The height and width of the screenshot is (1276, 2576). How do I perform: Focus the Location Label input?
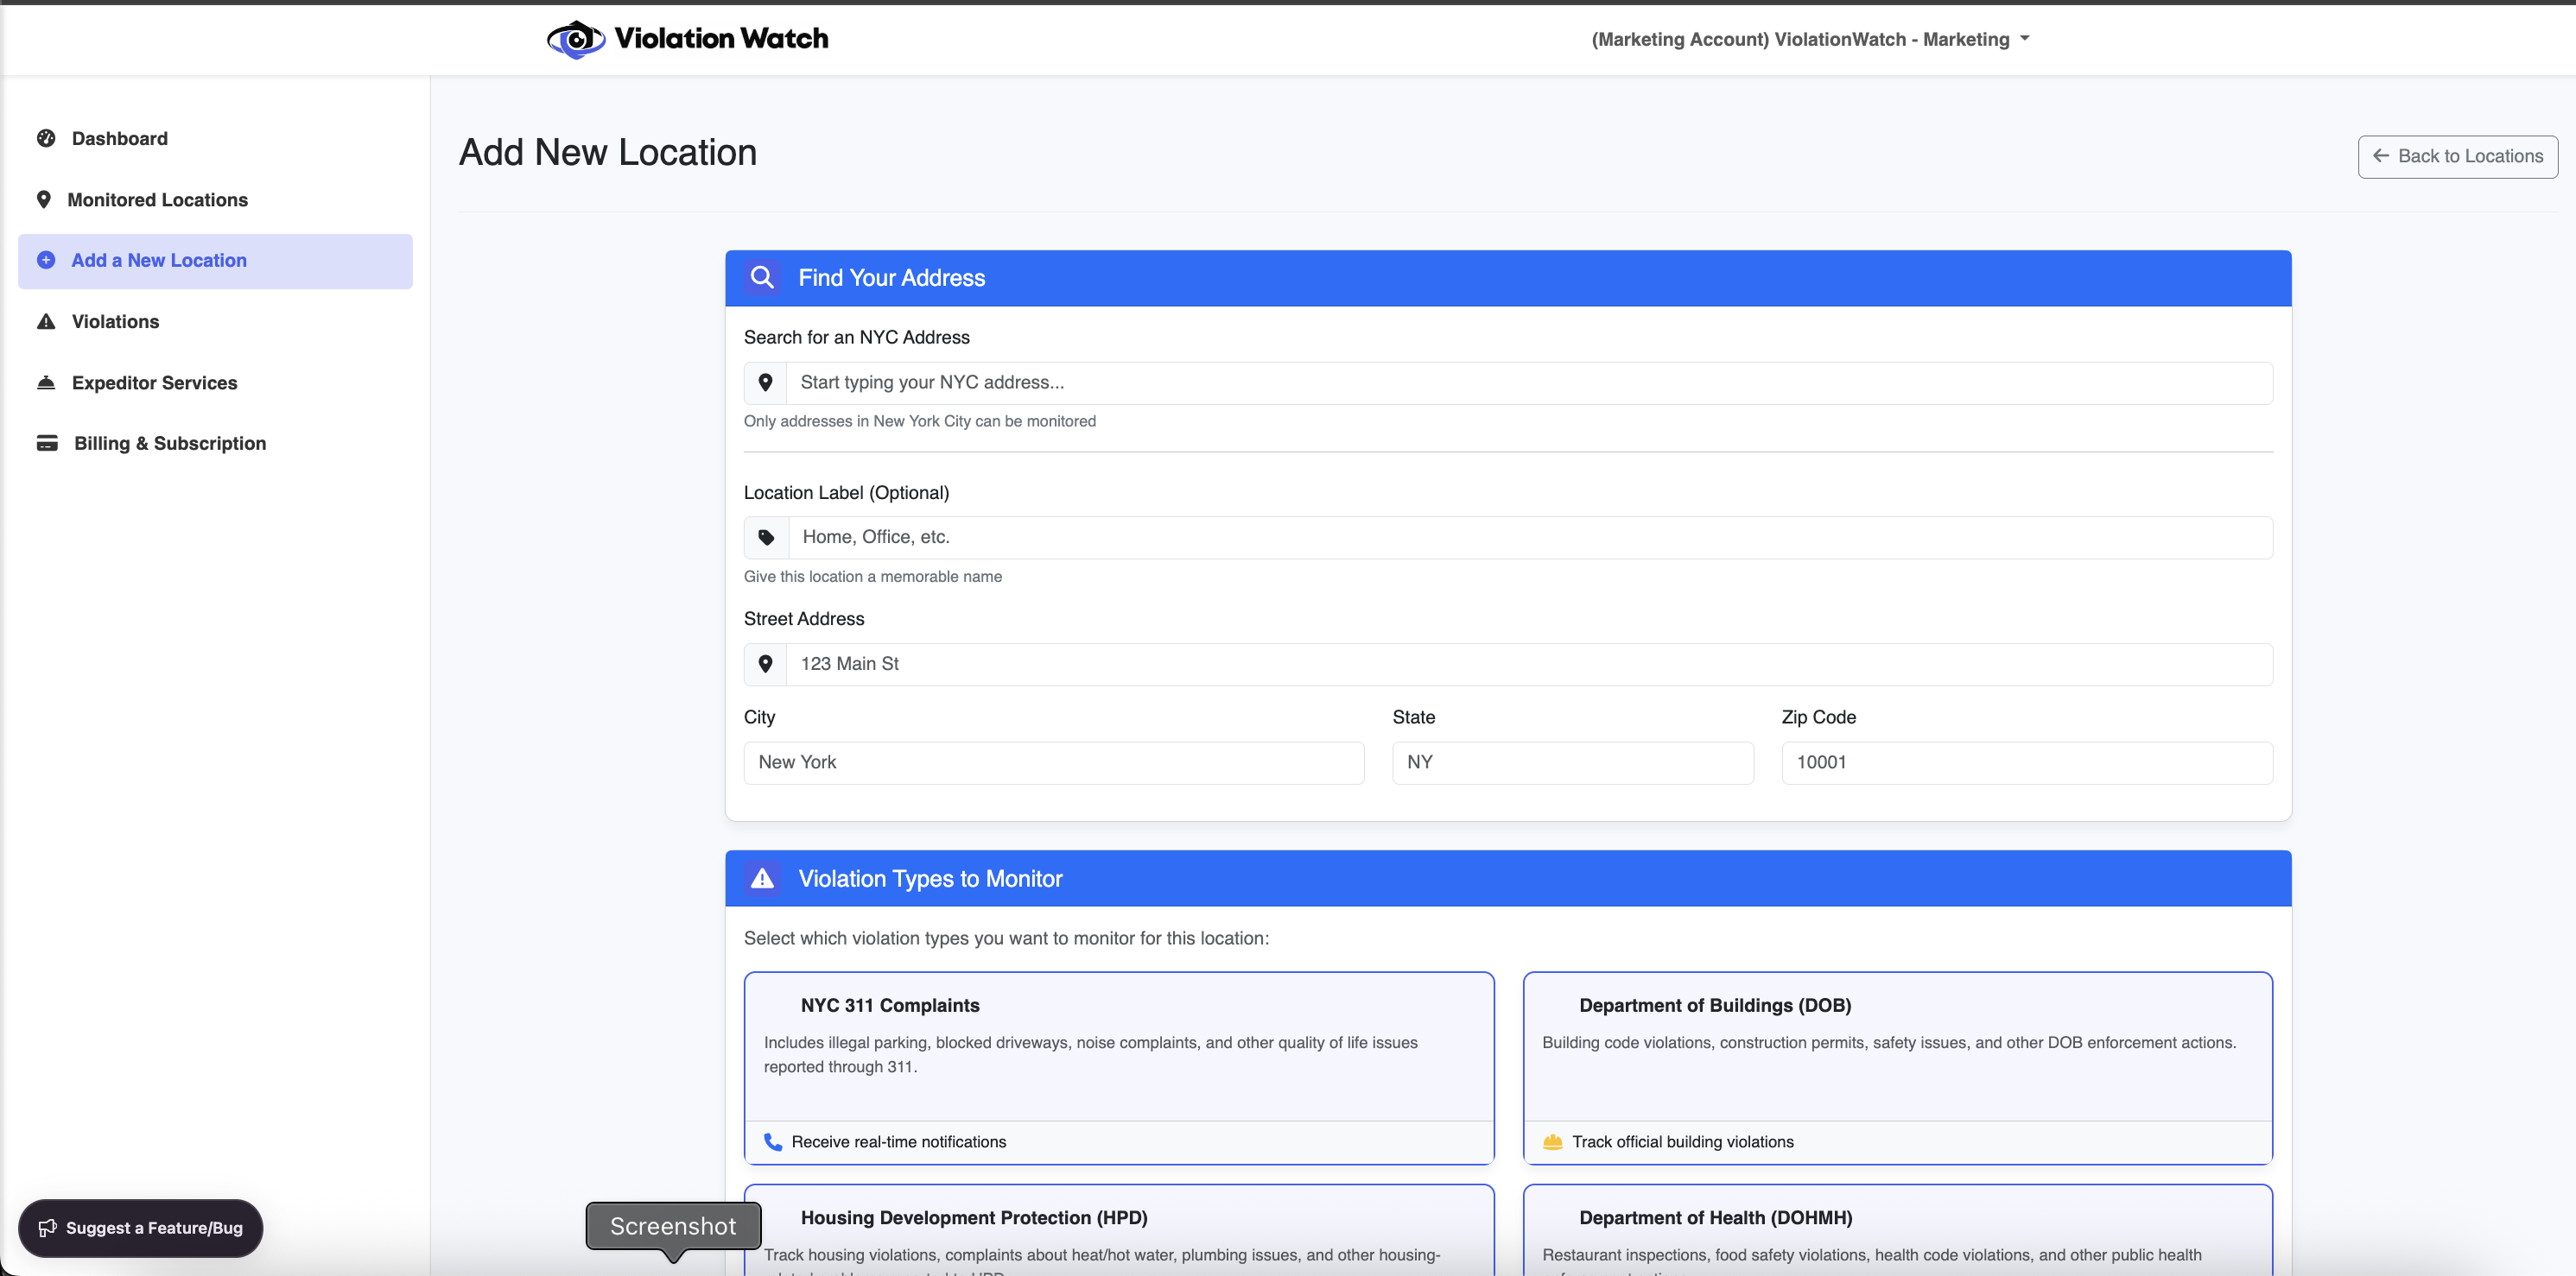(1530, 538)
